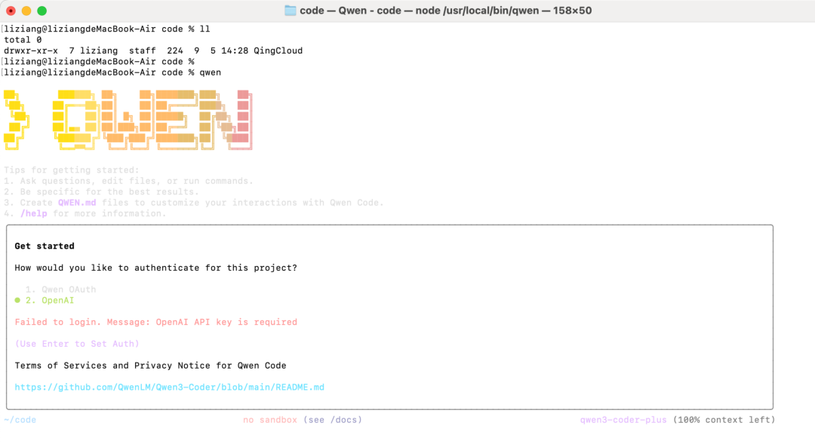Image resolution: width=815 pixels, height=447 pixels.
Task: Click the QWEN ASCII art logo
Action: [x=128, y=120]
